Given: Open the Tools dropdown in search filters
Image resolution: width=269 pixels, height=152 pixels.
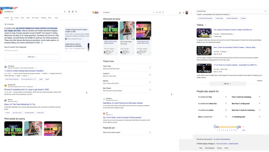Looking at the screenshot, I should point(56,18).
